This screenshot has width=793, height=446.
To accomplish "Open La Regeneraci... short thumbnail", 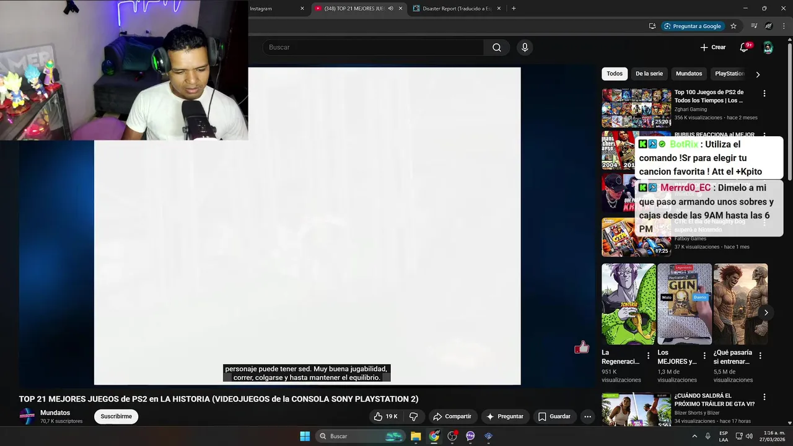I will [x=628, y=304].
